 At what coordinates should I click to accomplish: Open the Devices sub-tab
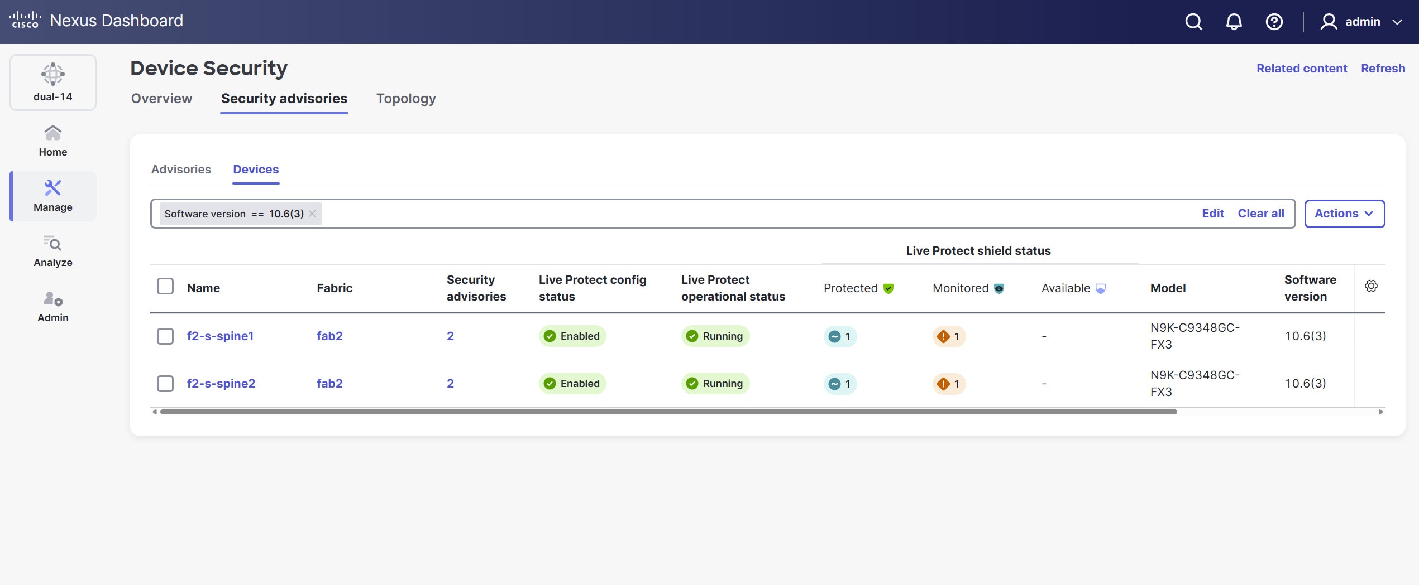click(256, 169)
